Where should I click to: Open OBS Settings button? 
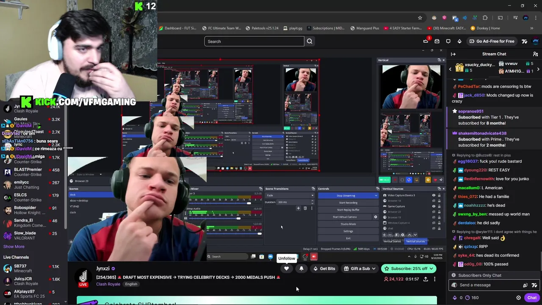click(348, 231)
